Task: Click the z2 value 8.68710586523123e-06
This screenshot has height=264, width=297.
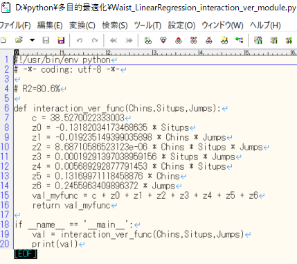Action: click(101, 147)
